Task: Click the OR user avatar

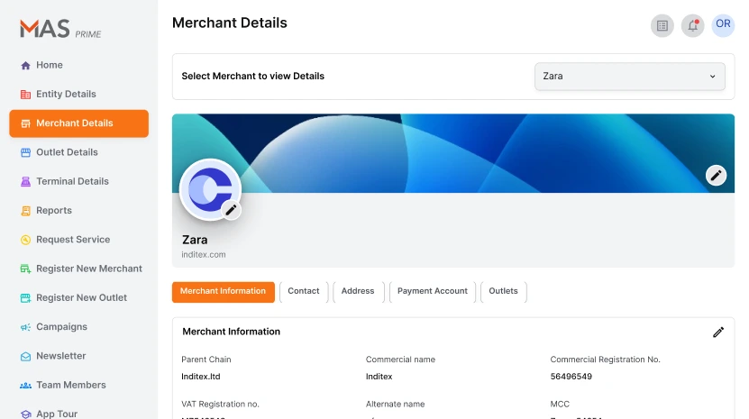Action: click(x=723, y=24)
